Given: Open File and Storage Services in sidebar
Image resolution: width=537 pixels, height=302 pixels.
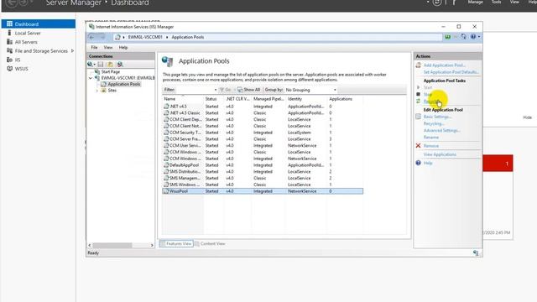Looking at the screenshot, I should 41,51.
